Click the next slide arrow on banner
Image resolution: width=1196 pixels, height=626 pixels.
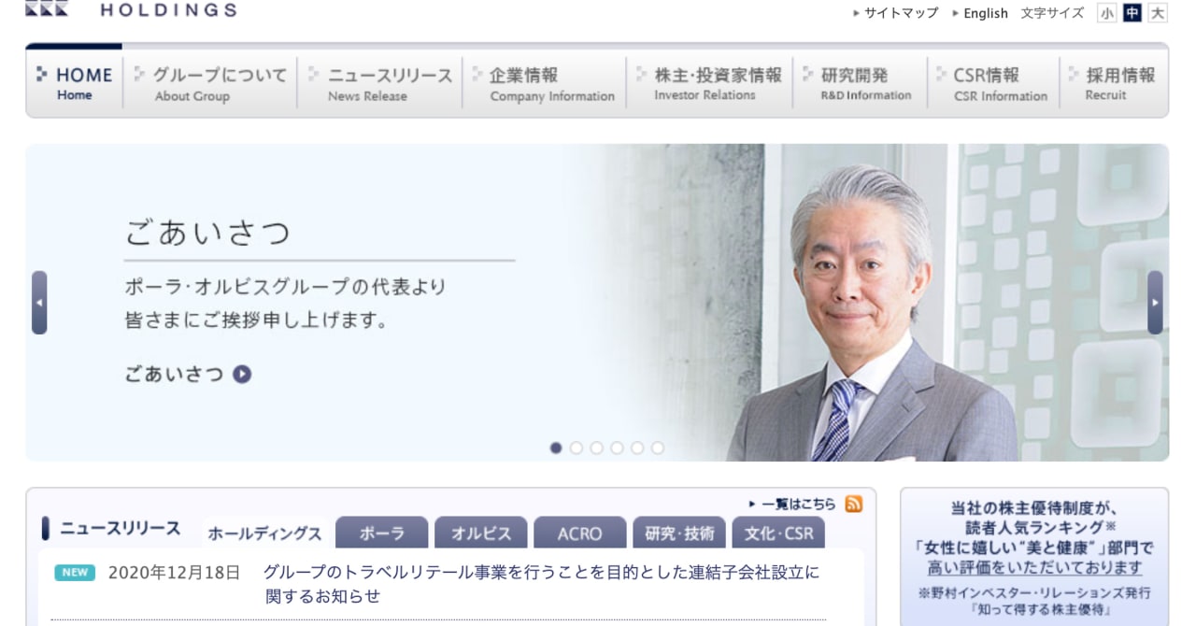(1155, 303)
